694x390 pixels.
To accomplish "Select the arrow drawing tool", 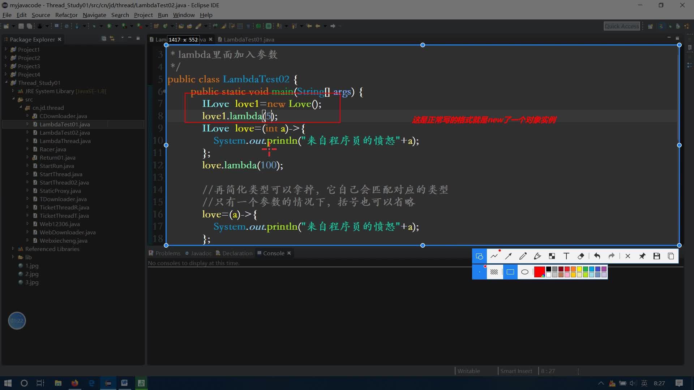I will (x=508, y=256).
